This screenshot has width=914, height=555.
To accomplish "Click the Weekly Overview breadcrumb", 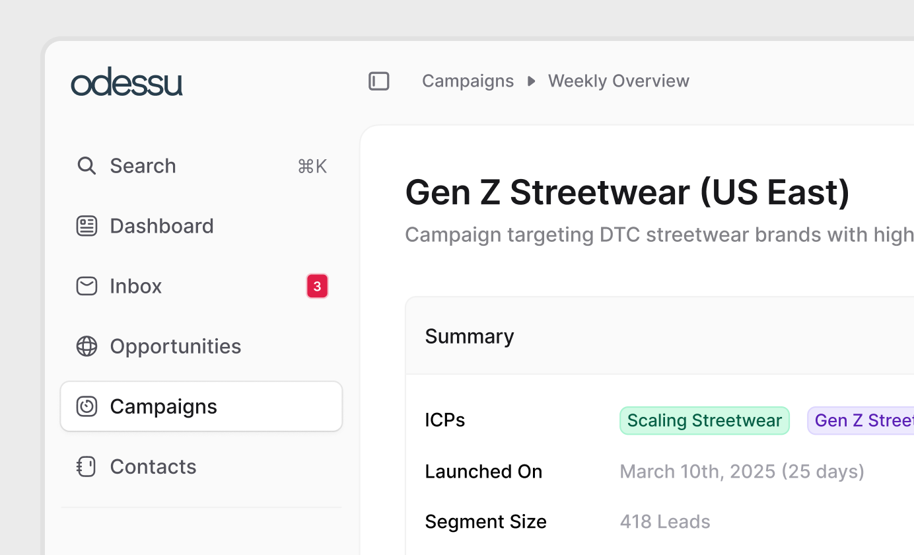I will coord(619,81).
